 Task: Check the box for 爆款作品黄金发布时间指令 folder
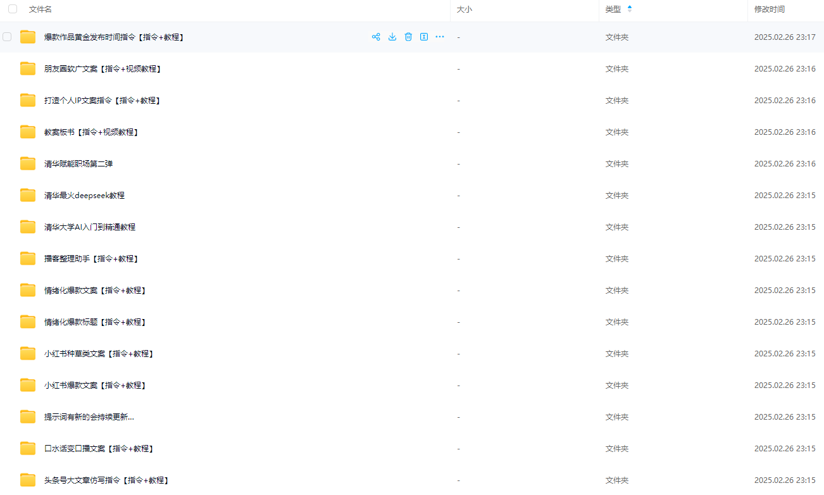tap(7, 37)
